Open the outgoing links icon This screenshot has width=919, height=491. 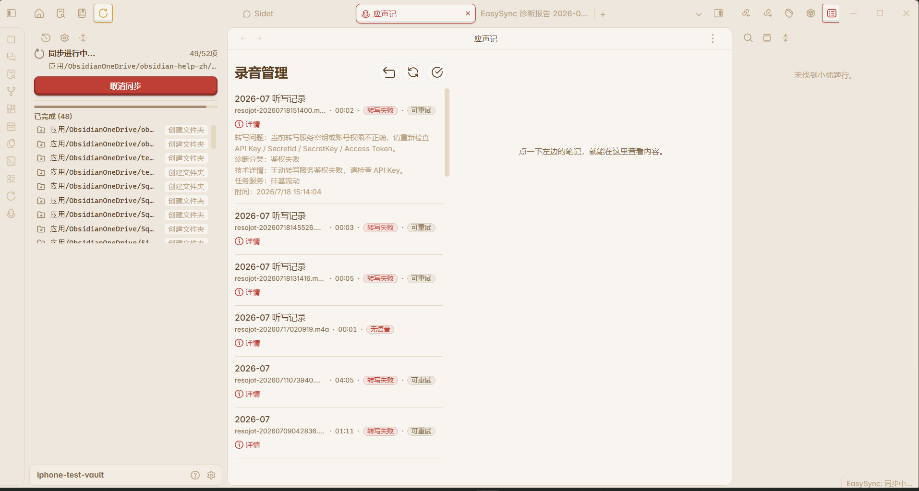coord(768,13)
